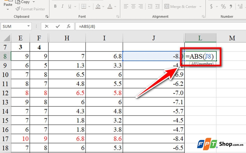The image size is (246, 153).
Task: Open underline style dropdown arrow
Action: click(75, 6)
